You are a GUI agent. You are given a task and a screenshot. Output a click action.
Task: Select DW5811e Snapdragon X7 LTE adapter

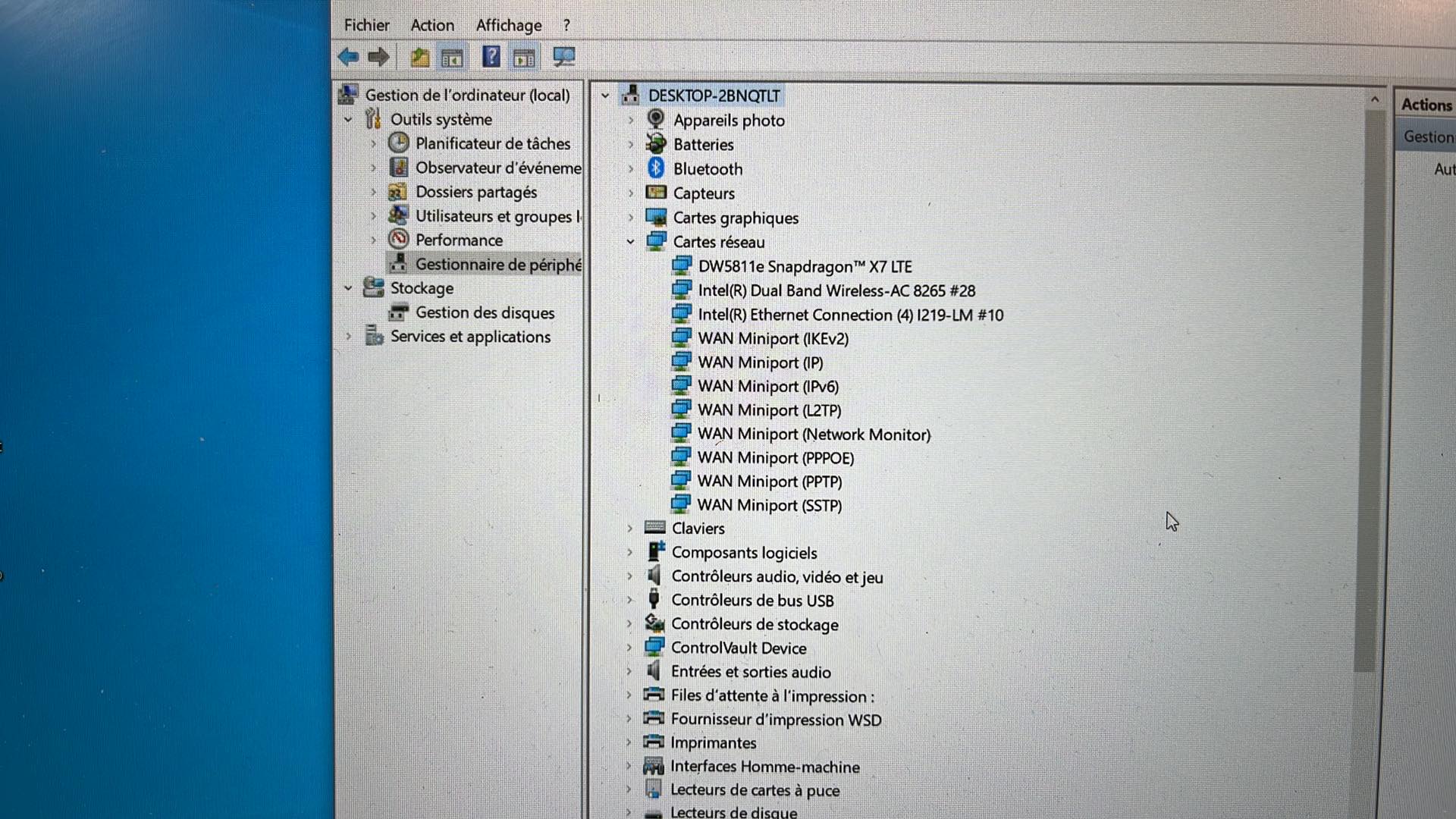click(804, 267)
